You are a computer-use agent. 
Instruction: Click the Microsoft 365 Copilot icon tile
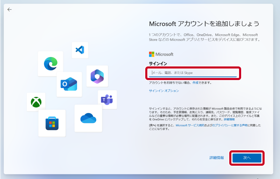point(97,76)
